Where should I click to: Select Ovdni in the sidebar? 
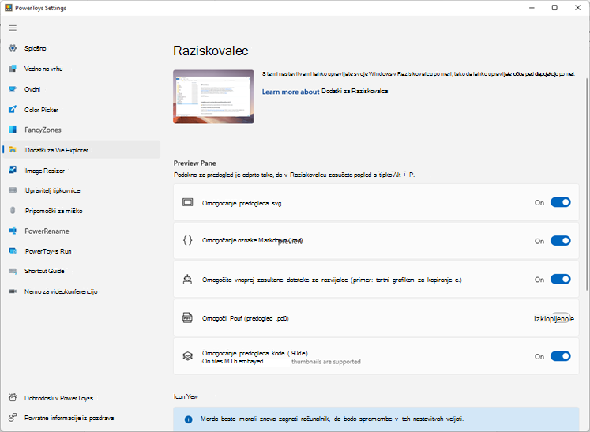[81, 89]
